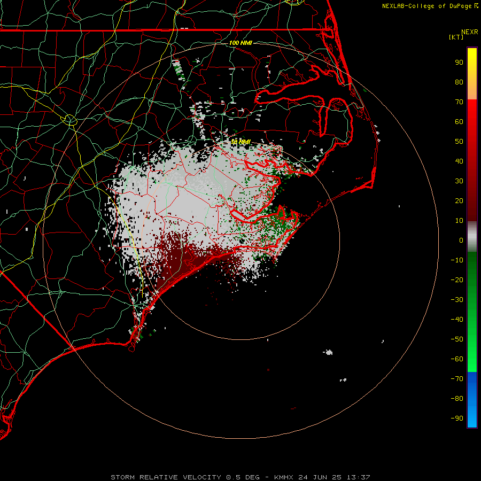Click the -60 value on the velocity scale
Image resolution: width=481 pixels, height=481 pixels.
(457, 359)
